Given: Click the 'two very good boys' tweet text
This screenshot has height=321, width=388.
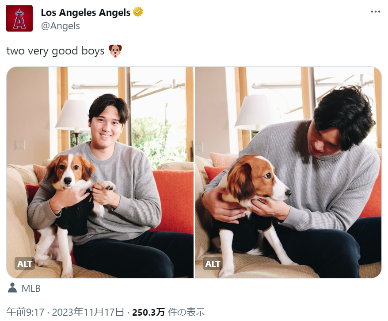Looking at the screenshot, I should 55,51.
